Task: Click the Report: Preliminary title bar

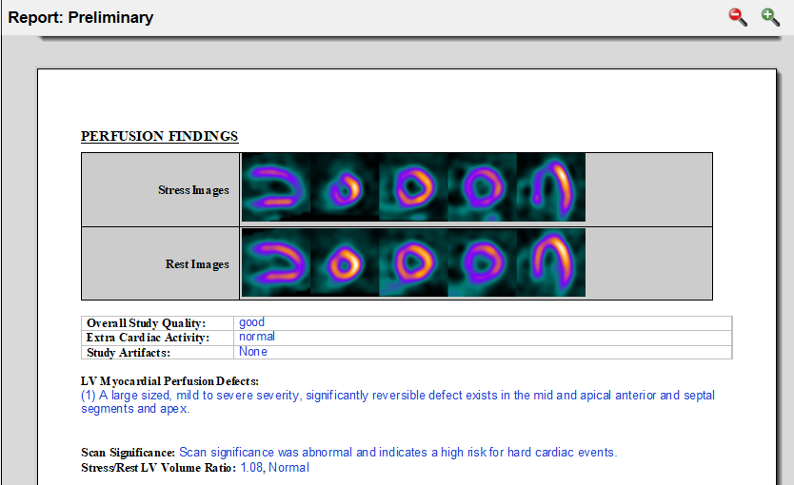Action: (x=81, y=17)
